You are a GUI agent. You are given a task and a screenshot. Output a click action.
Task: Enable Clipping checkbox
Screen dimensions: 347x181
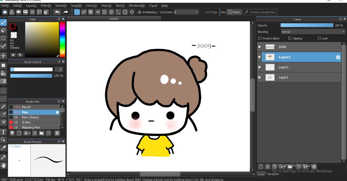pos(290,38)
